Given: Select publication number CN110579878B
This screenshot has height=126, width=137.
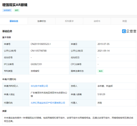Looking at the screenshot, I should pos(39,51).
